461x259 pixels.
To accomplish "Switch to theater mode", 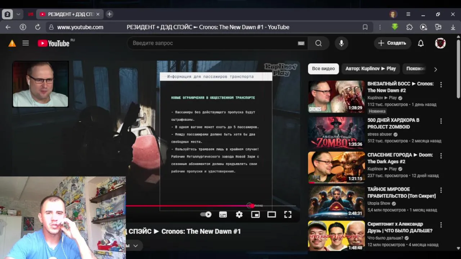I will click(272, 214).
